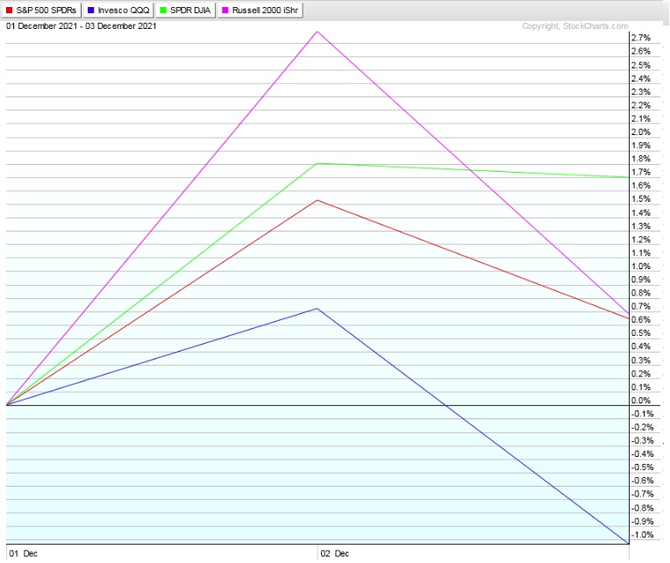Click the SPDR DJIA peak at 02 Dec

coord(317,164)
